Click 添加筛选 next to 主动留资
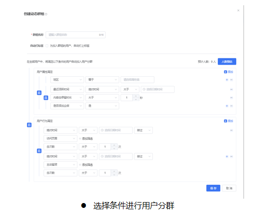The image size is (257, 218). tap(86, 165)
